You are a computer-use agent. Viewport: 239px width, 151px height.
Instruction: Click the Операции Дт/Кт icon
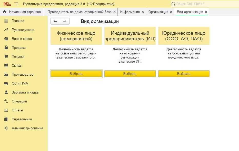pyautogui.click(x=6, y=101)
